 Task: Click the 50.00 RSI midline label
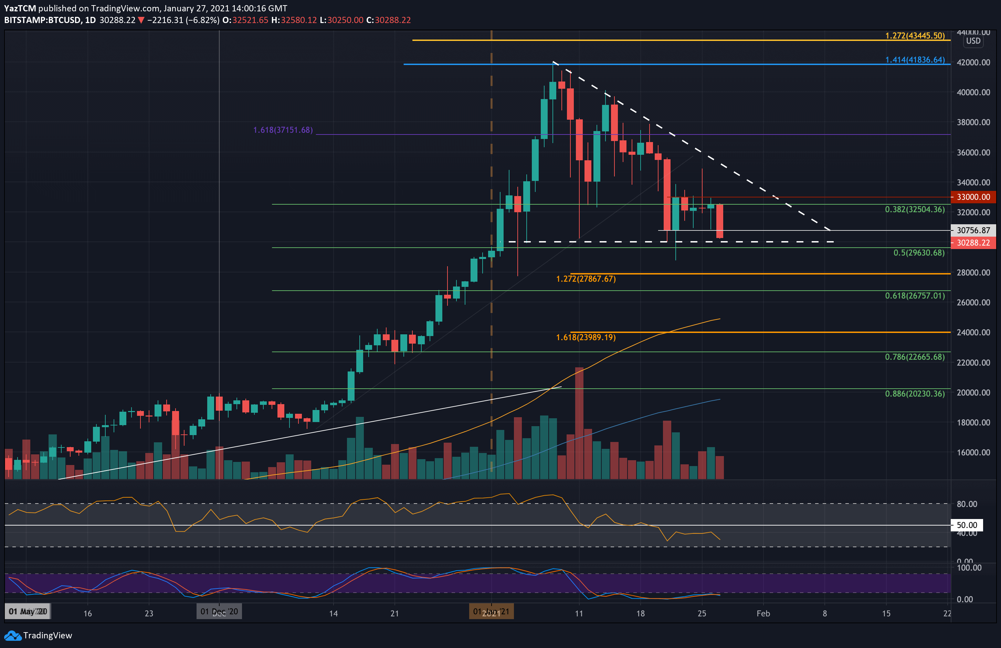pos(967,525)
